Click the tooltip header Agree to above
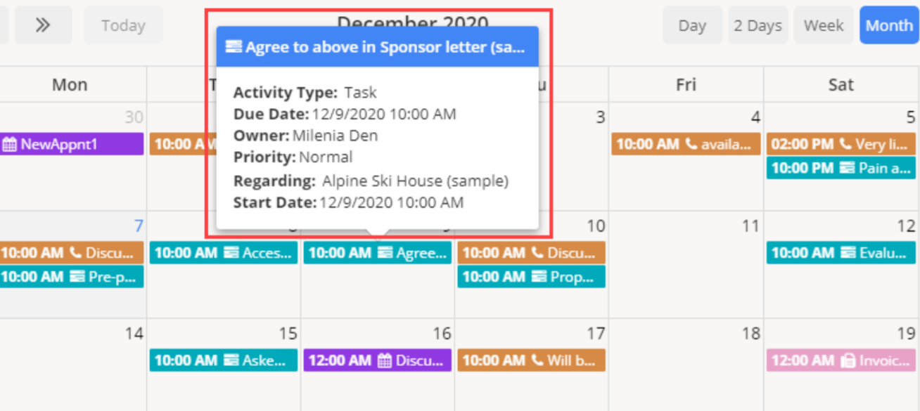The height and width of the screenshot is (411, 920). (377, 47)
